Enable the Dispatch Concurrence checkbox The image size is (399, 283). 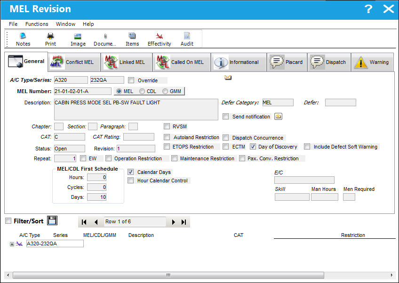pyautogui.click(x=225, y=138)
